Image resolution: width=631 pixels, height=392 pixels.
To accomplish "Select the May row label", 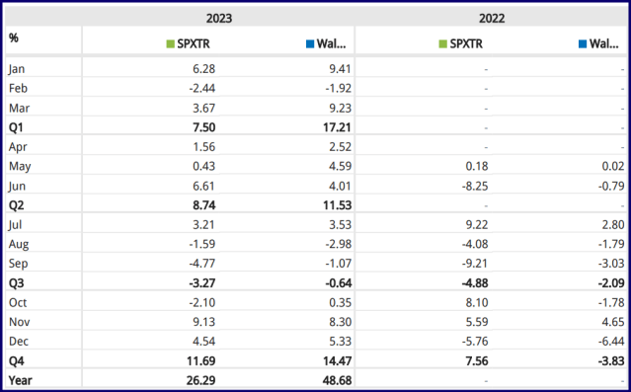I will (20, 166).
